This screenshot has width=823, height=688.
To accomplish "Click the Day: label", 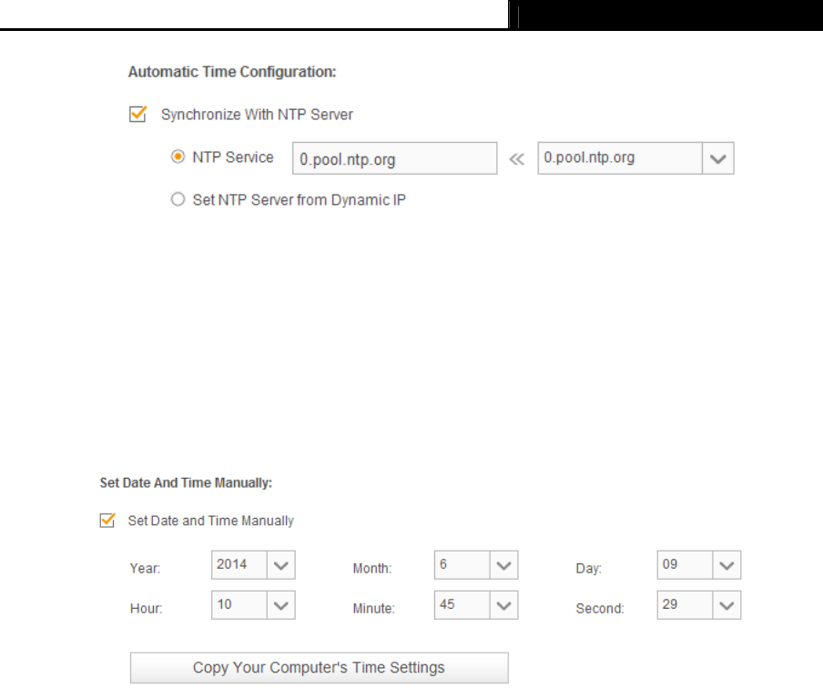I will 588,569.
